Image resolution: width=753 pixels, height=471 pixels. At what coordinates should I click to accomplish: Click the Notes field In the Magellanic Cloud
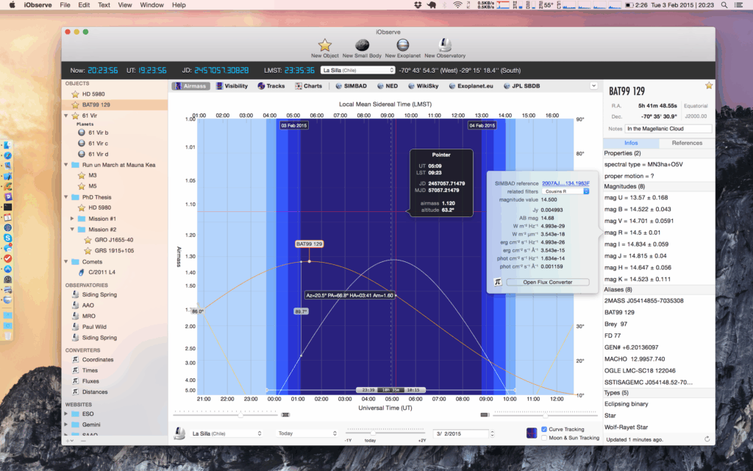tap(668, 129)
